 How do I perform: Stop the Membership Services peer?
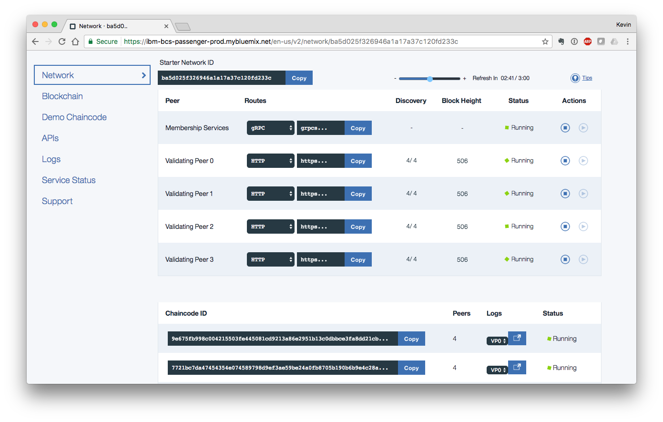click(565, 128)
